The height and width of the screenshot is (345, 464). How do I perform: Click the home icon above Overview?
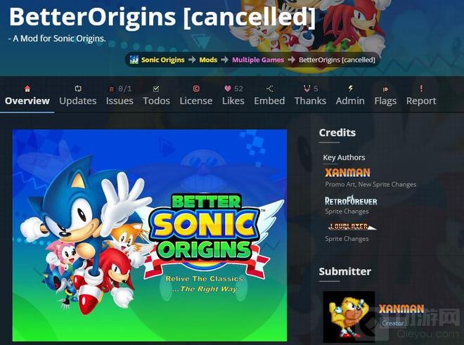27,89
